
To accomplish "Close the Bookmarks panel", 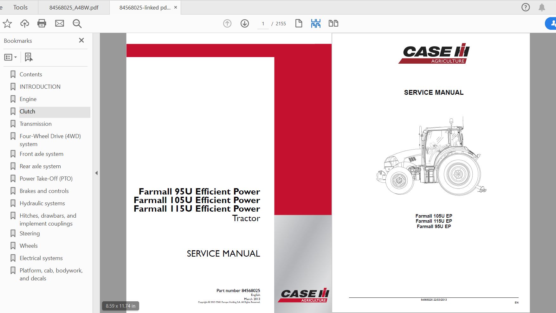I will 81,41.
